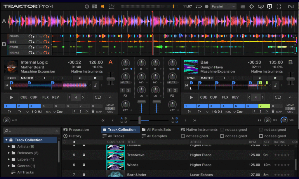
Task: Open the Parallel mode dropdown
Action: click(x=223, y=6)
